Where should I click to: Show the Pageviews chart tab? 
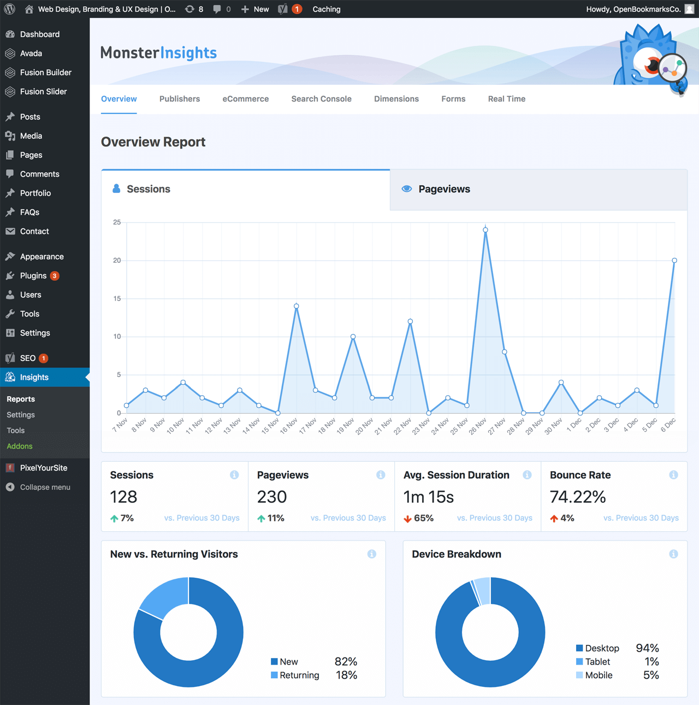pos(538,189)
